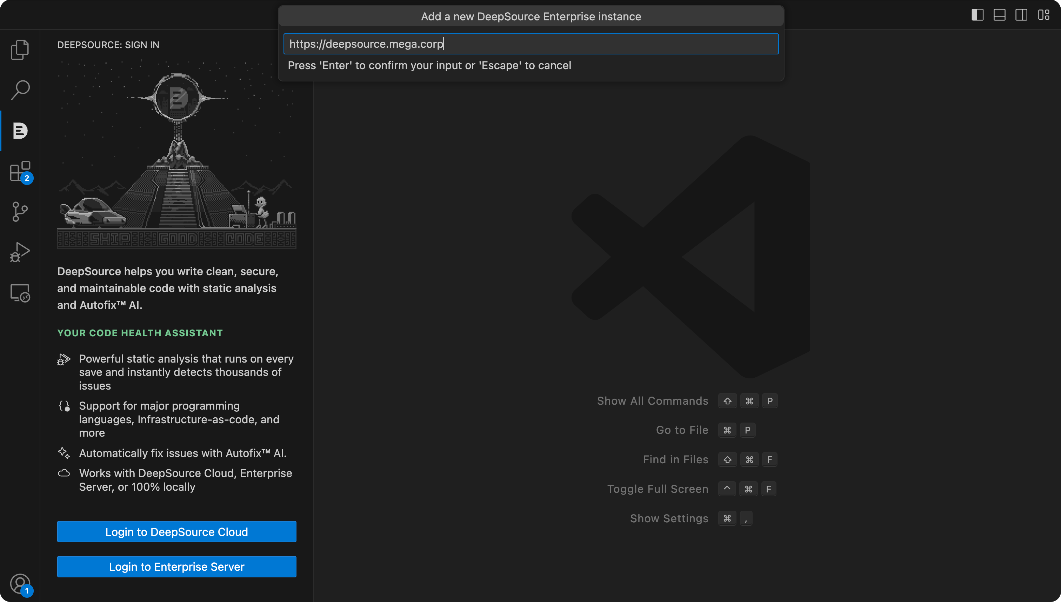The image size is (1061, 603).
Task: Toggle the bottom panel layout button
Action: (999, 15)
